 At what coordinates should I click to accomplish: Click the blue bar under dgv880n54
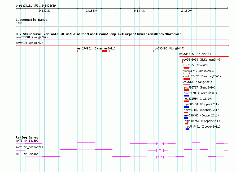pyautogui.click(x=186, y=107)
